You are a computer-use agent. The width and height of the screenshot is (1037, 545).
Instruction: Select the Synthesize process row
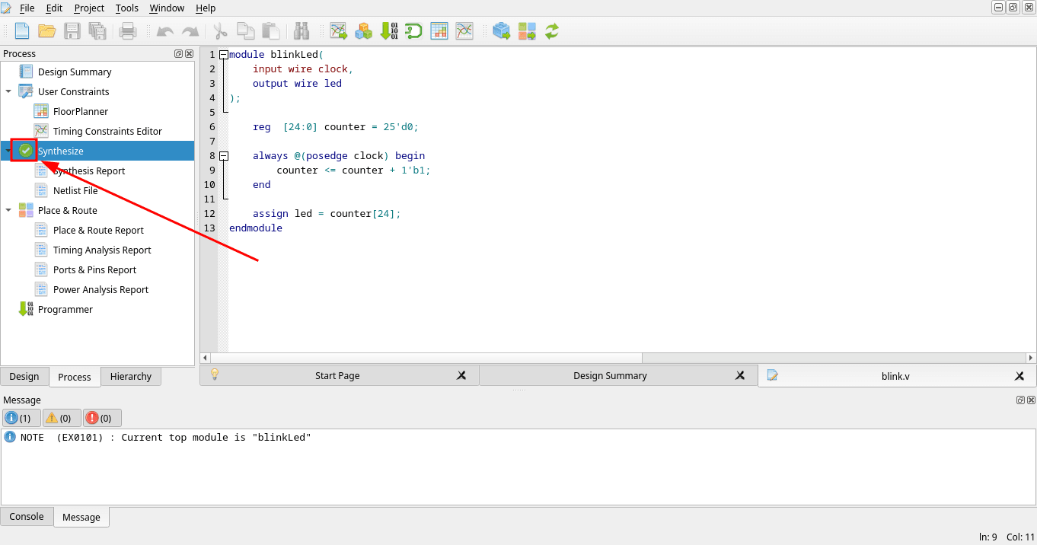click(97, 151)
